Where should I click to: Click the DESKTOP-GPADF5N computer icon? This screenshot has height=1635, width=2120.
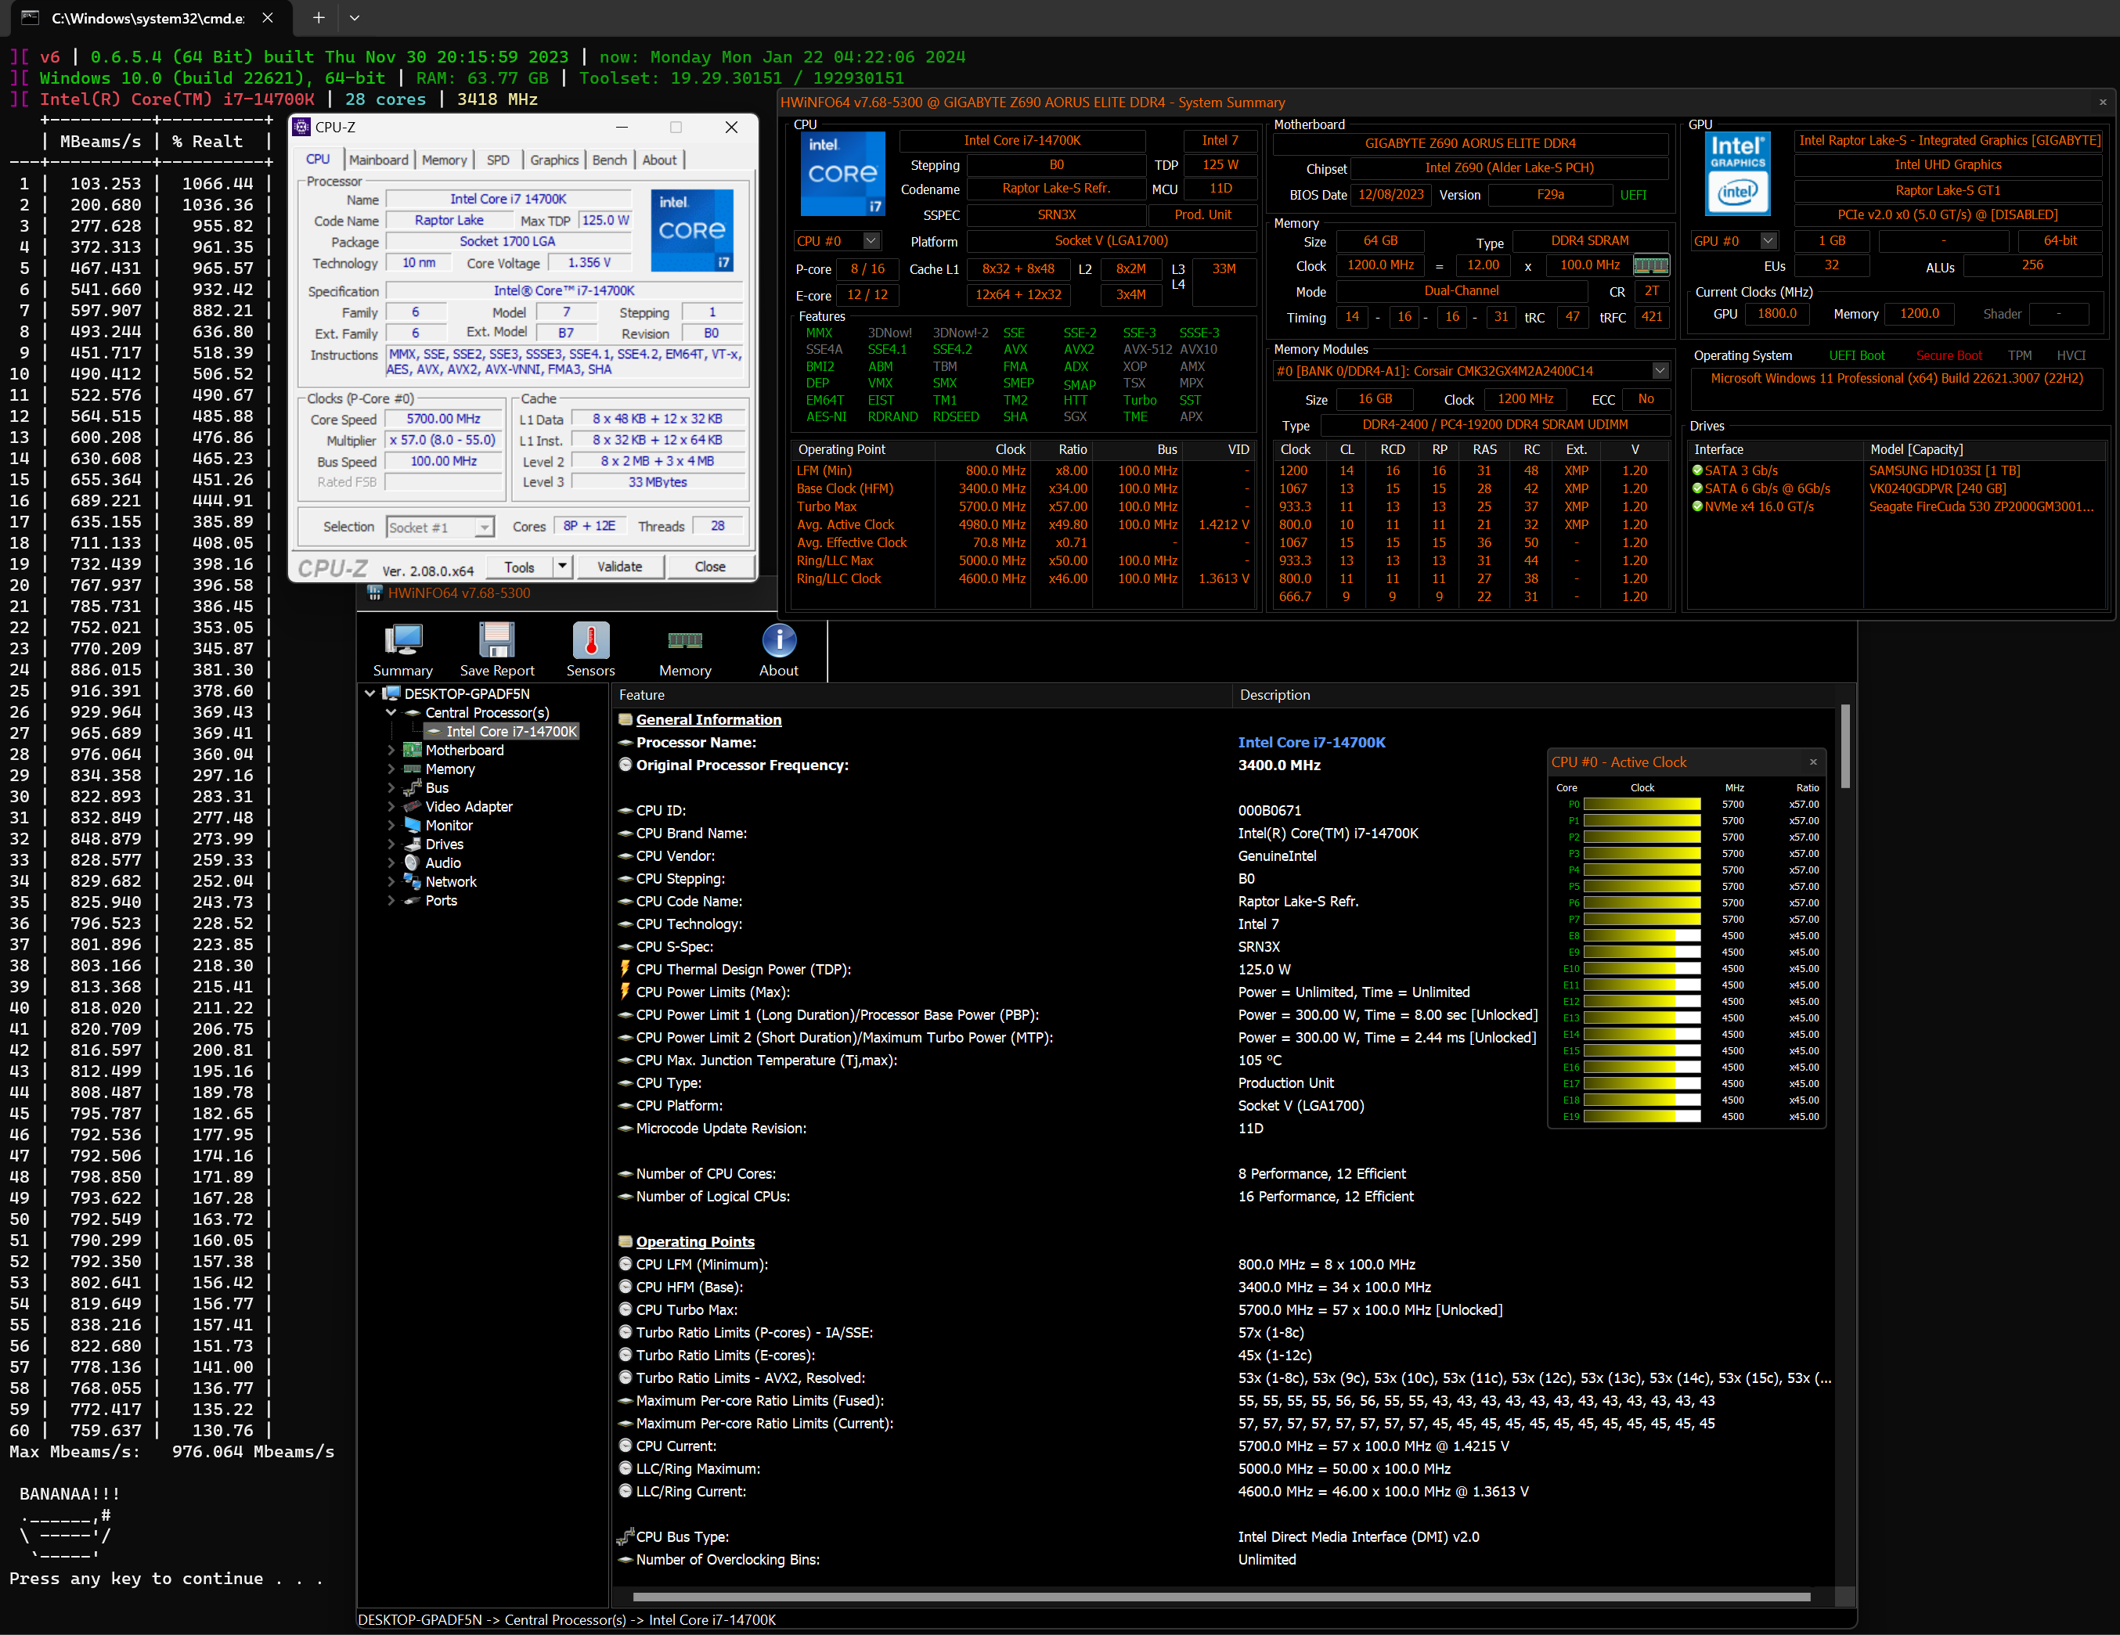point(391,693)
